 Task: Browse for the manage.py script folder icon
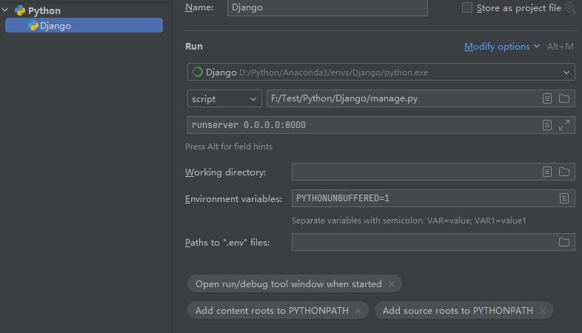pos(563,98)
